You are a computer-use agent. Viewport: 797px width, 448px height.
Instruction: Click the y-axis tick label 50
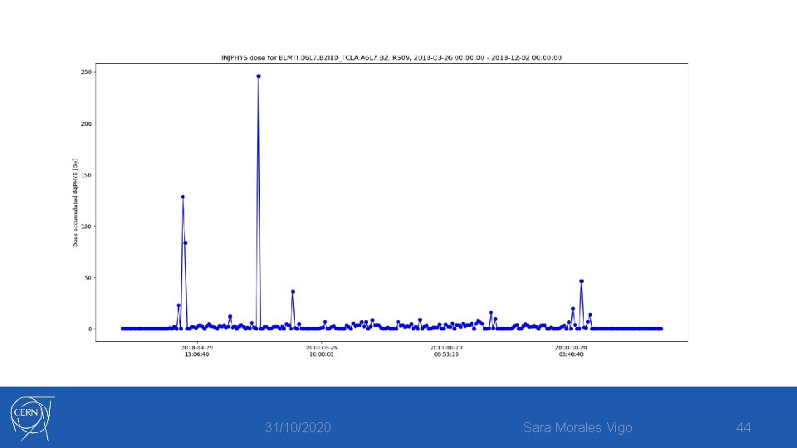pos(87,278)
